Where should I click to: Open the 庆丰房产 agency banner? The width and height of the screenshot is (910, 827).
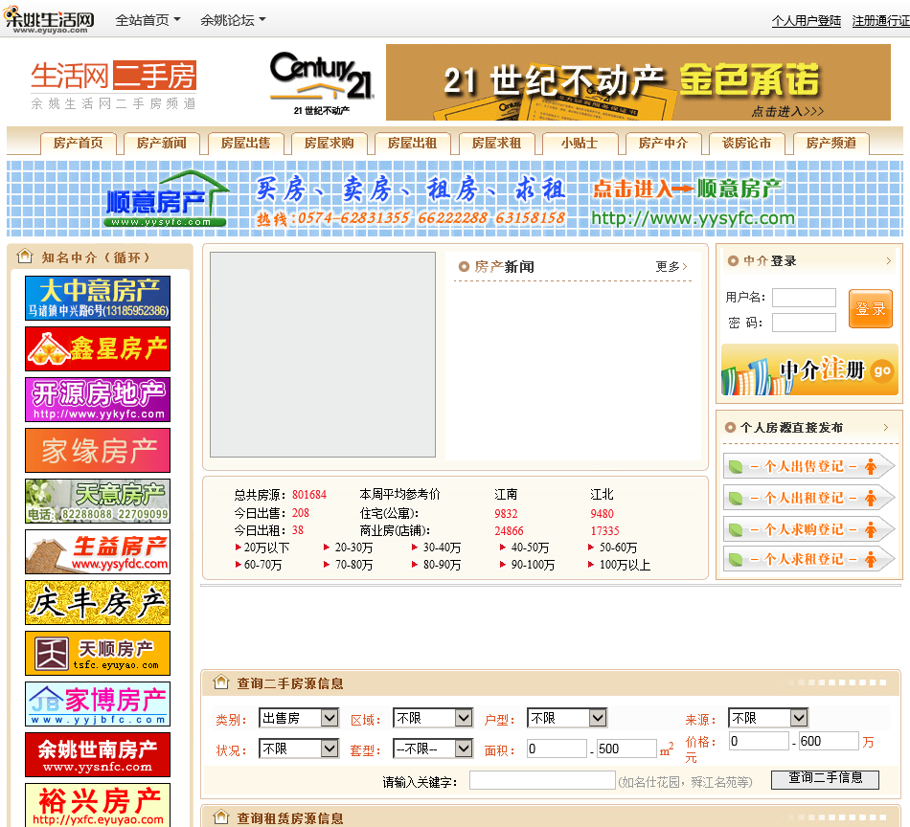98,603
